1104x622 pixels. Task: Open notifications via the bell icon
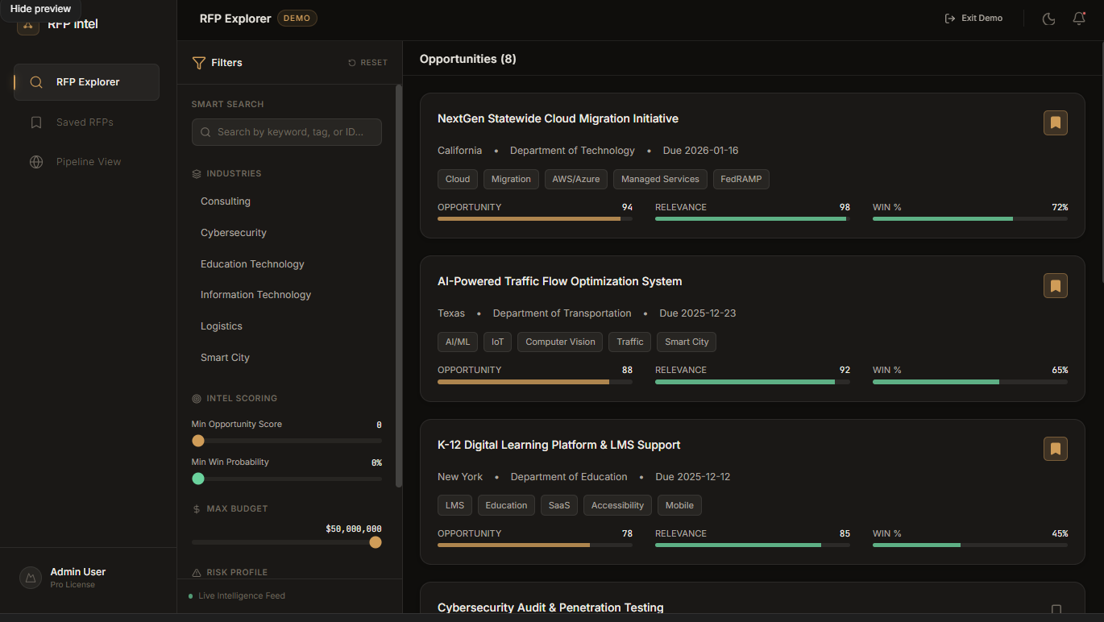(1079, 18)
